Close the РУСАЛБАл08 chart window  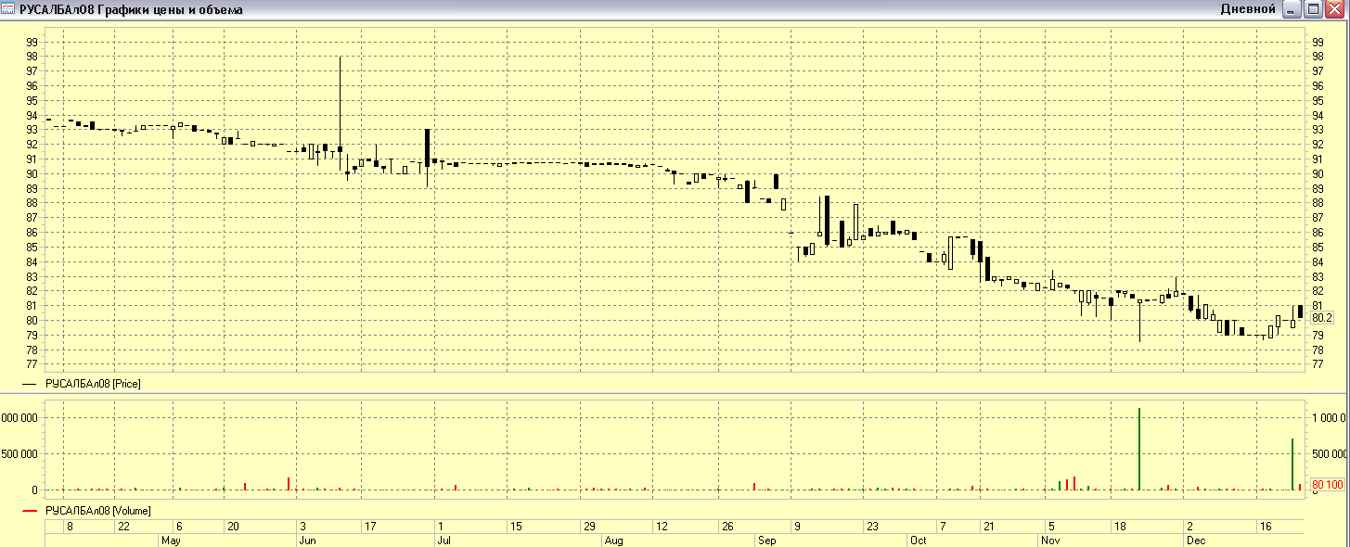click(1334, 9)
